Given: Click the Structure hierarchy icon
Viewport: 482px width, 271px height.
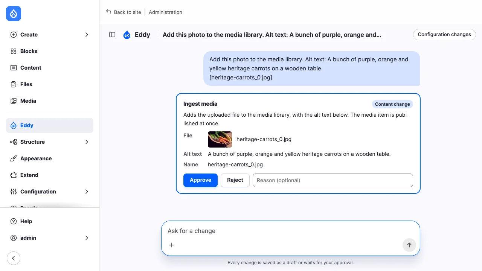Looking at the screenshot, I should pyautogui.click(x=14, y=142).
